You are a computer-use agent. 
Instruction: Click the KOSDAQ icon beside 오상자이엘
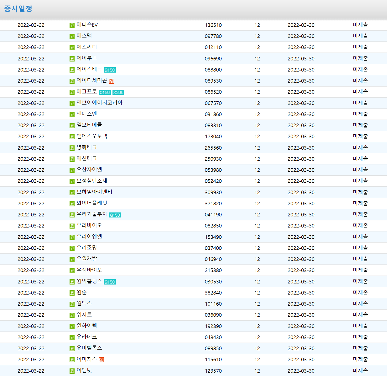point(72,170)
